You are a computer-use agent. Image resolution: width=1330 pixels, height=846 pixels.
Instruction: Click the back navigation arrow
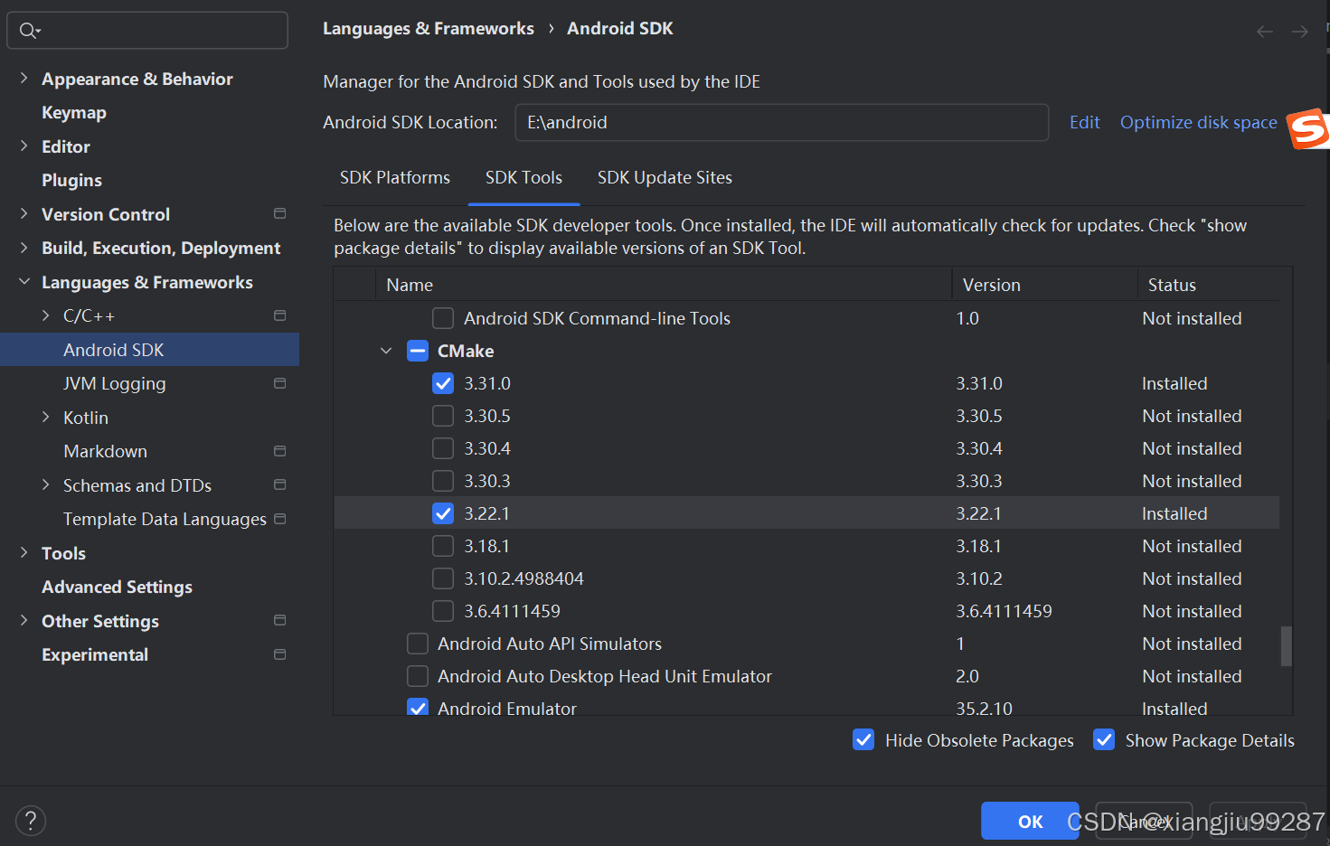(x=1265, y=32)
